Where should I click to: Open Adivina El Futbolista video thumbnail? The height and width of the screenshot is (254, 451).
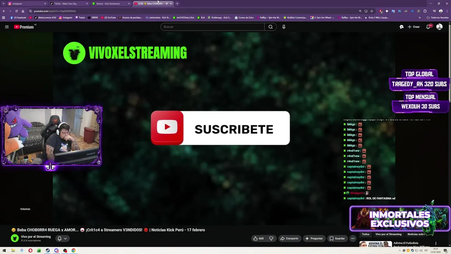[x=376, y=244]
